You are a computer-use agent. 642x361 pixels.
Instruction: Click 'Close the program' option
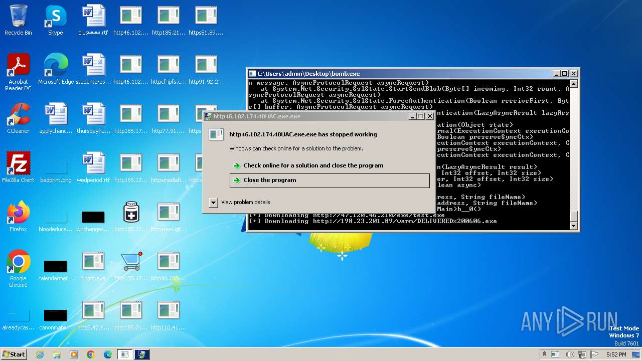[x=330, y=180]
